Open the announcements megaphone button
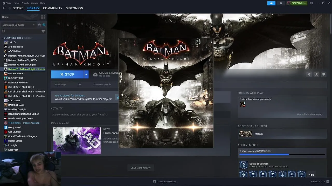This screenshot has width=332, height=186. [x=271, y=3]
